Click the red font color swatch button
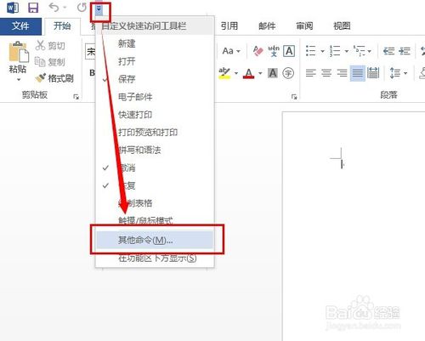The height and width of the screenshot is (341, 425). 249,74
